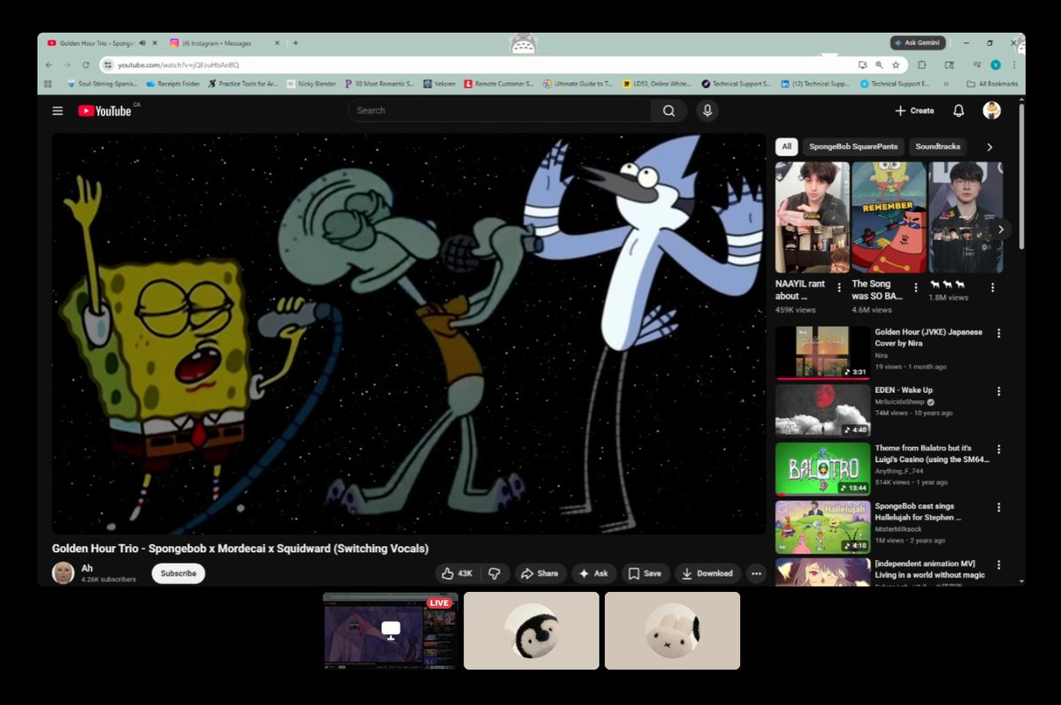This screenshot has height=705, width=1061.
Task: Open options for NAAYIL rant short
Action: tap(839, 287)
